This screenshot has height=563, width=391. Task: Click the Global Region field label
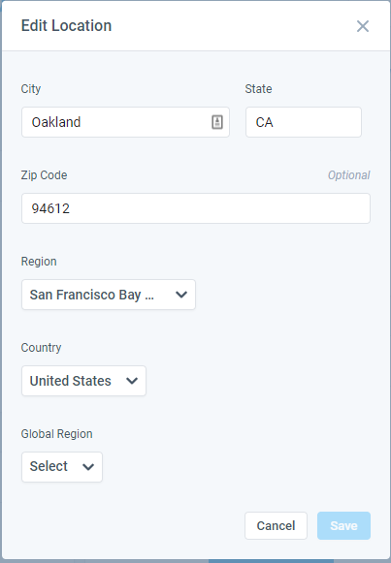[57, 434]
